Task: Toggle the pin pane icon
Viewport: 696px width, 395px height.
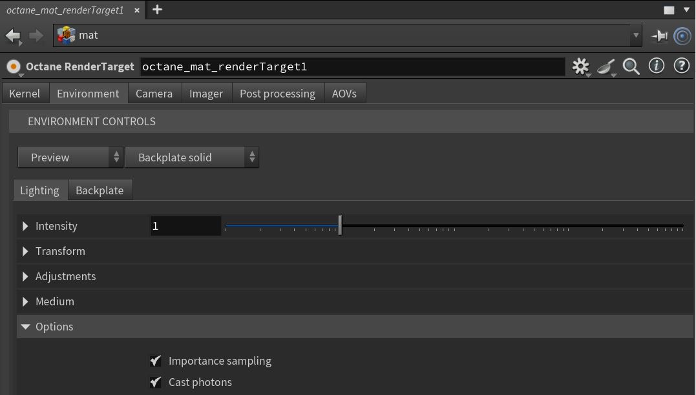Action: point(659,36)
